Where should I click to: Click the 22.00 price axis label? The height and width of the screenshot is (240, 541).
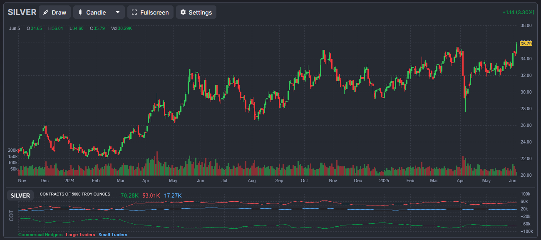tap(526, 158)
